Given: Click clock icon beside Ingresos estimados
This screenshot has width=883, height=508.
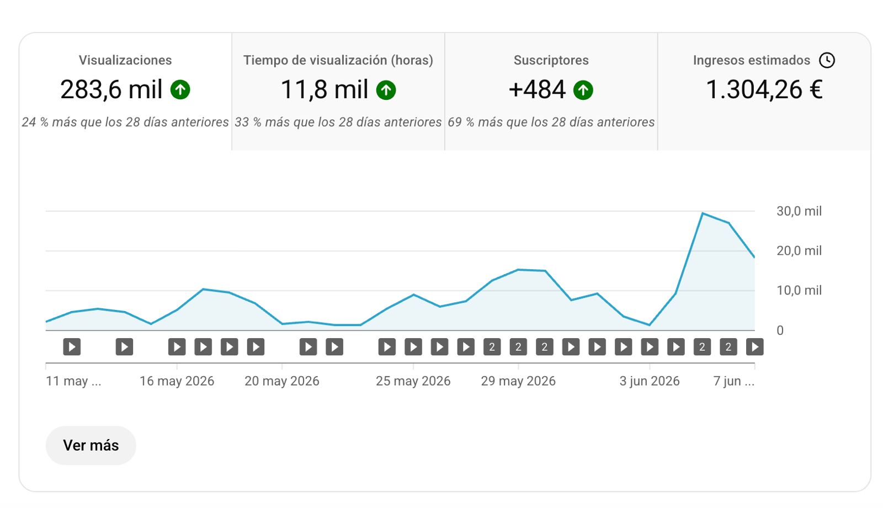Looking at the screenshot, I should point(827,60).
